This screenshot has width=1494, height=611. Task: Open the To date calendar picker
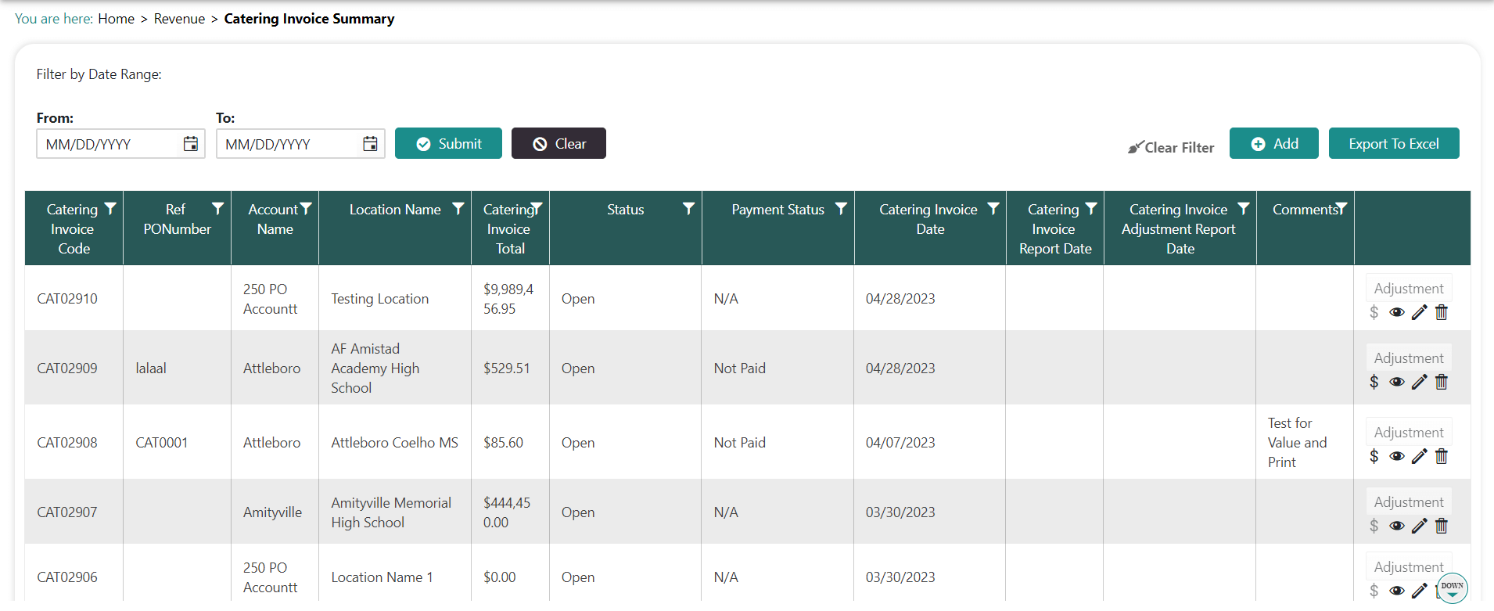click(370, 144)
